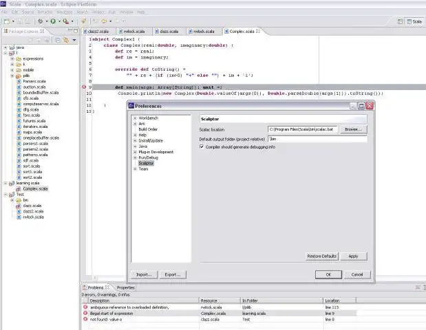
Task: Open the New wizard dropdown arrow
Action: click(x=13, y=21)
